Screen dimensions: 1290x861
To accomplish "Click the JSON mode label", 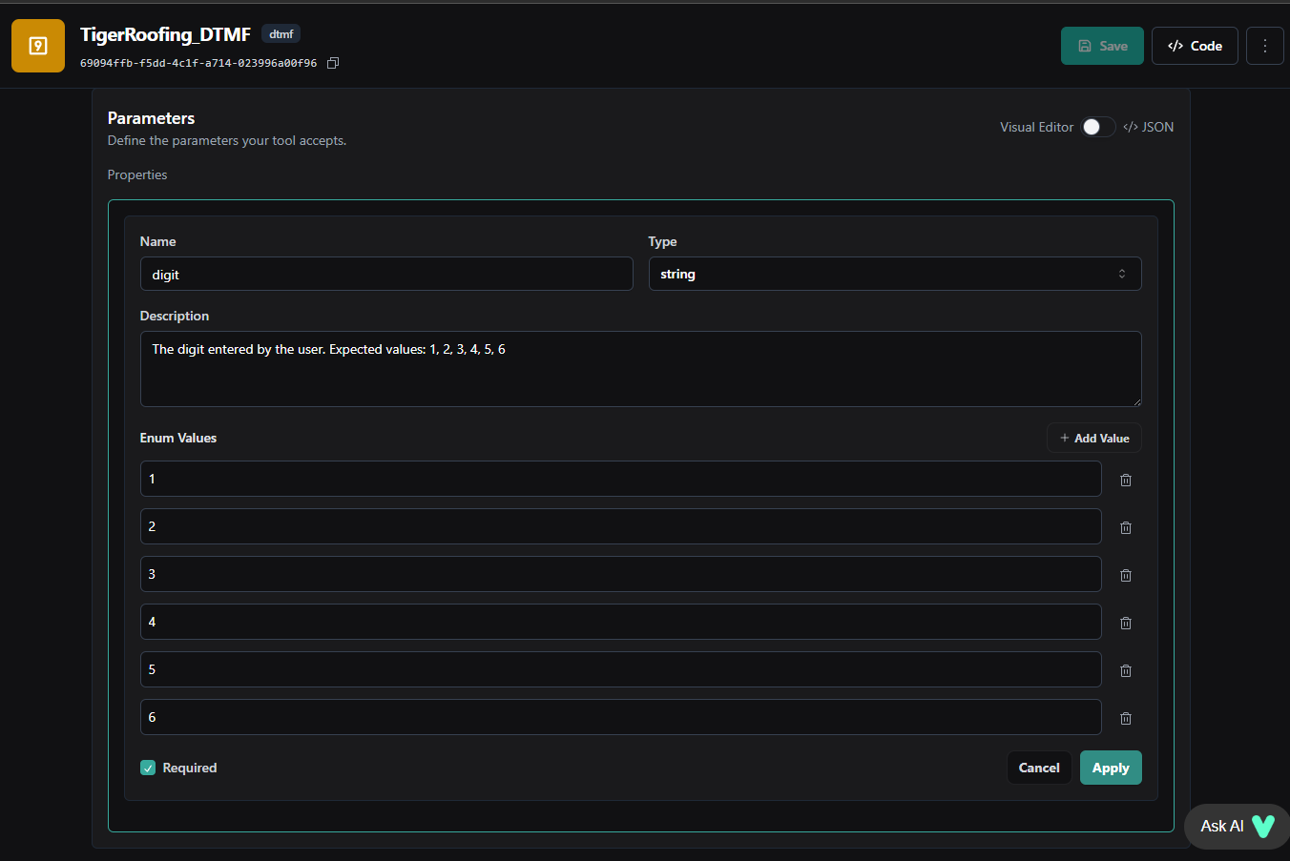I will (x=1149, y=127).
